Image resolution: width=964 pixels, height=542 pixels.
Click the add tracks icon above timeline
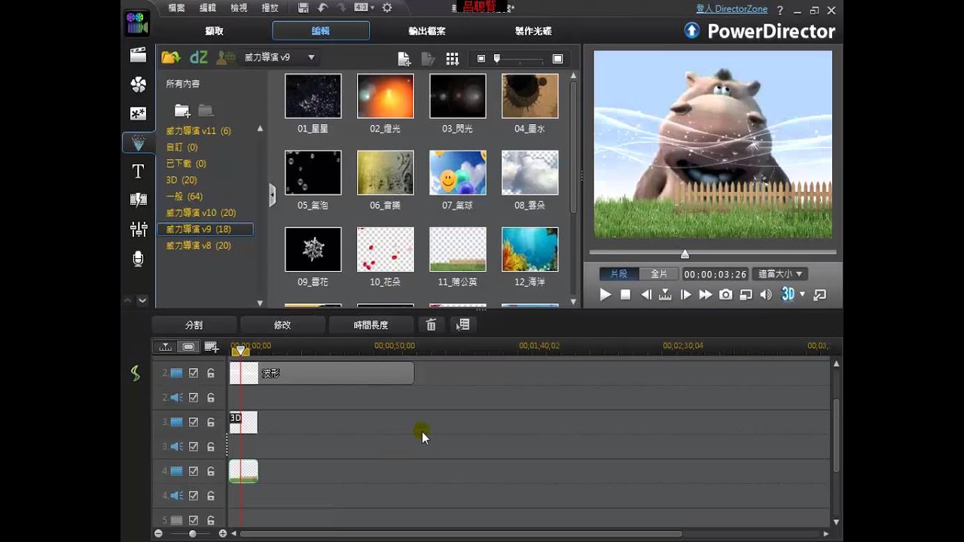pos(211,346)
